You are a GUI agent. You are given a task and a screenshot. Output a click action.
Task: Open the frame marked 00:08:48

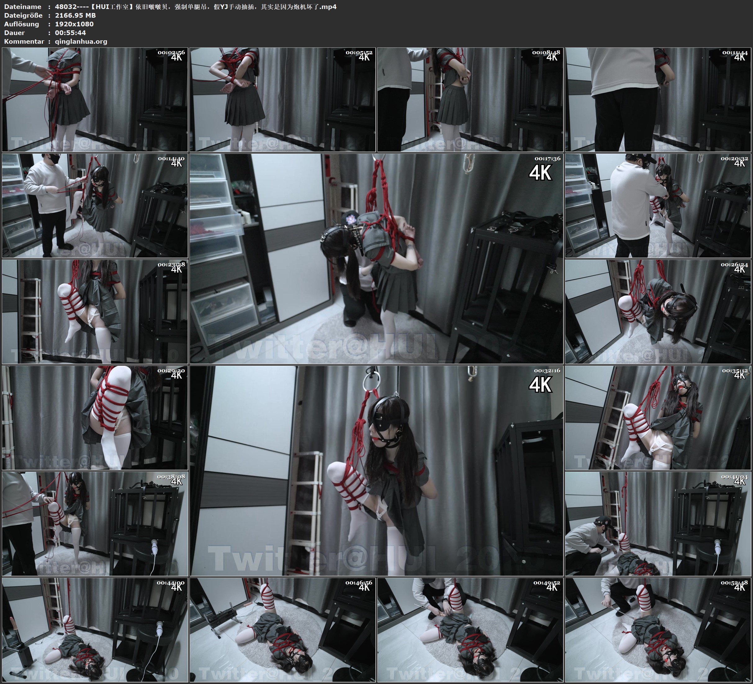[x=470, y=100]
